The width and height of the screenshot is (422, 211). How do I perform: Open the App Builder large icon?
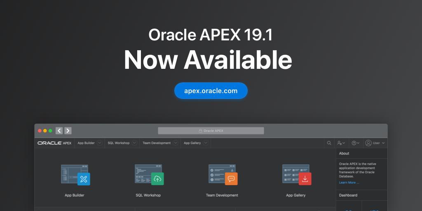75,175
